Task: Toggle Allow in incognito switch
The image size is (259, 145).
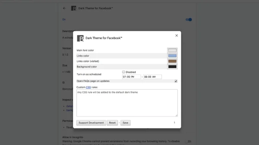Action: click(x=189, y=141)
